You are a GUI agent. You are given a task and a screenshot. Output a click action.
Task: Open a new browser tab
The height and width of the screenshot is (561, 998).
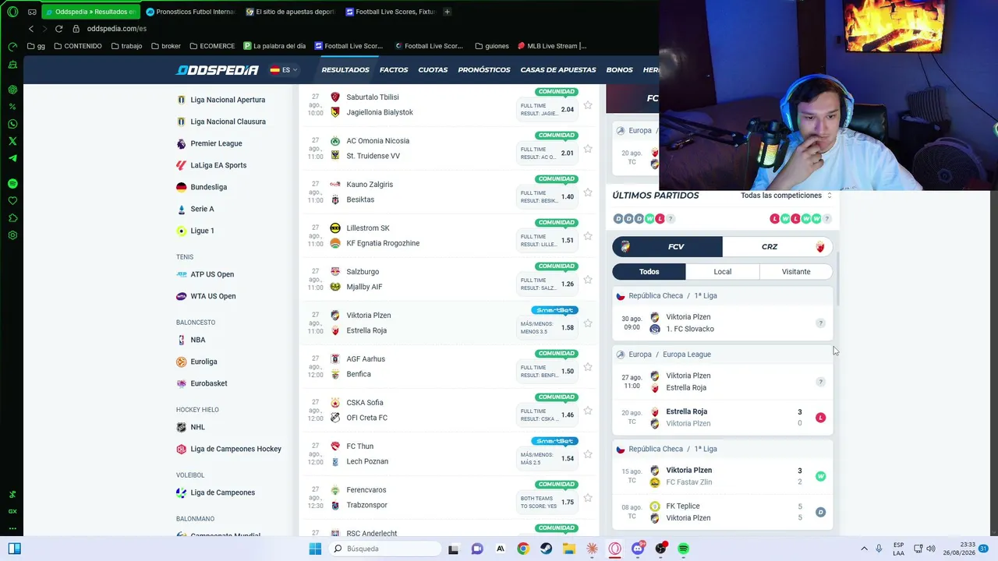tap(447, 12)
